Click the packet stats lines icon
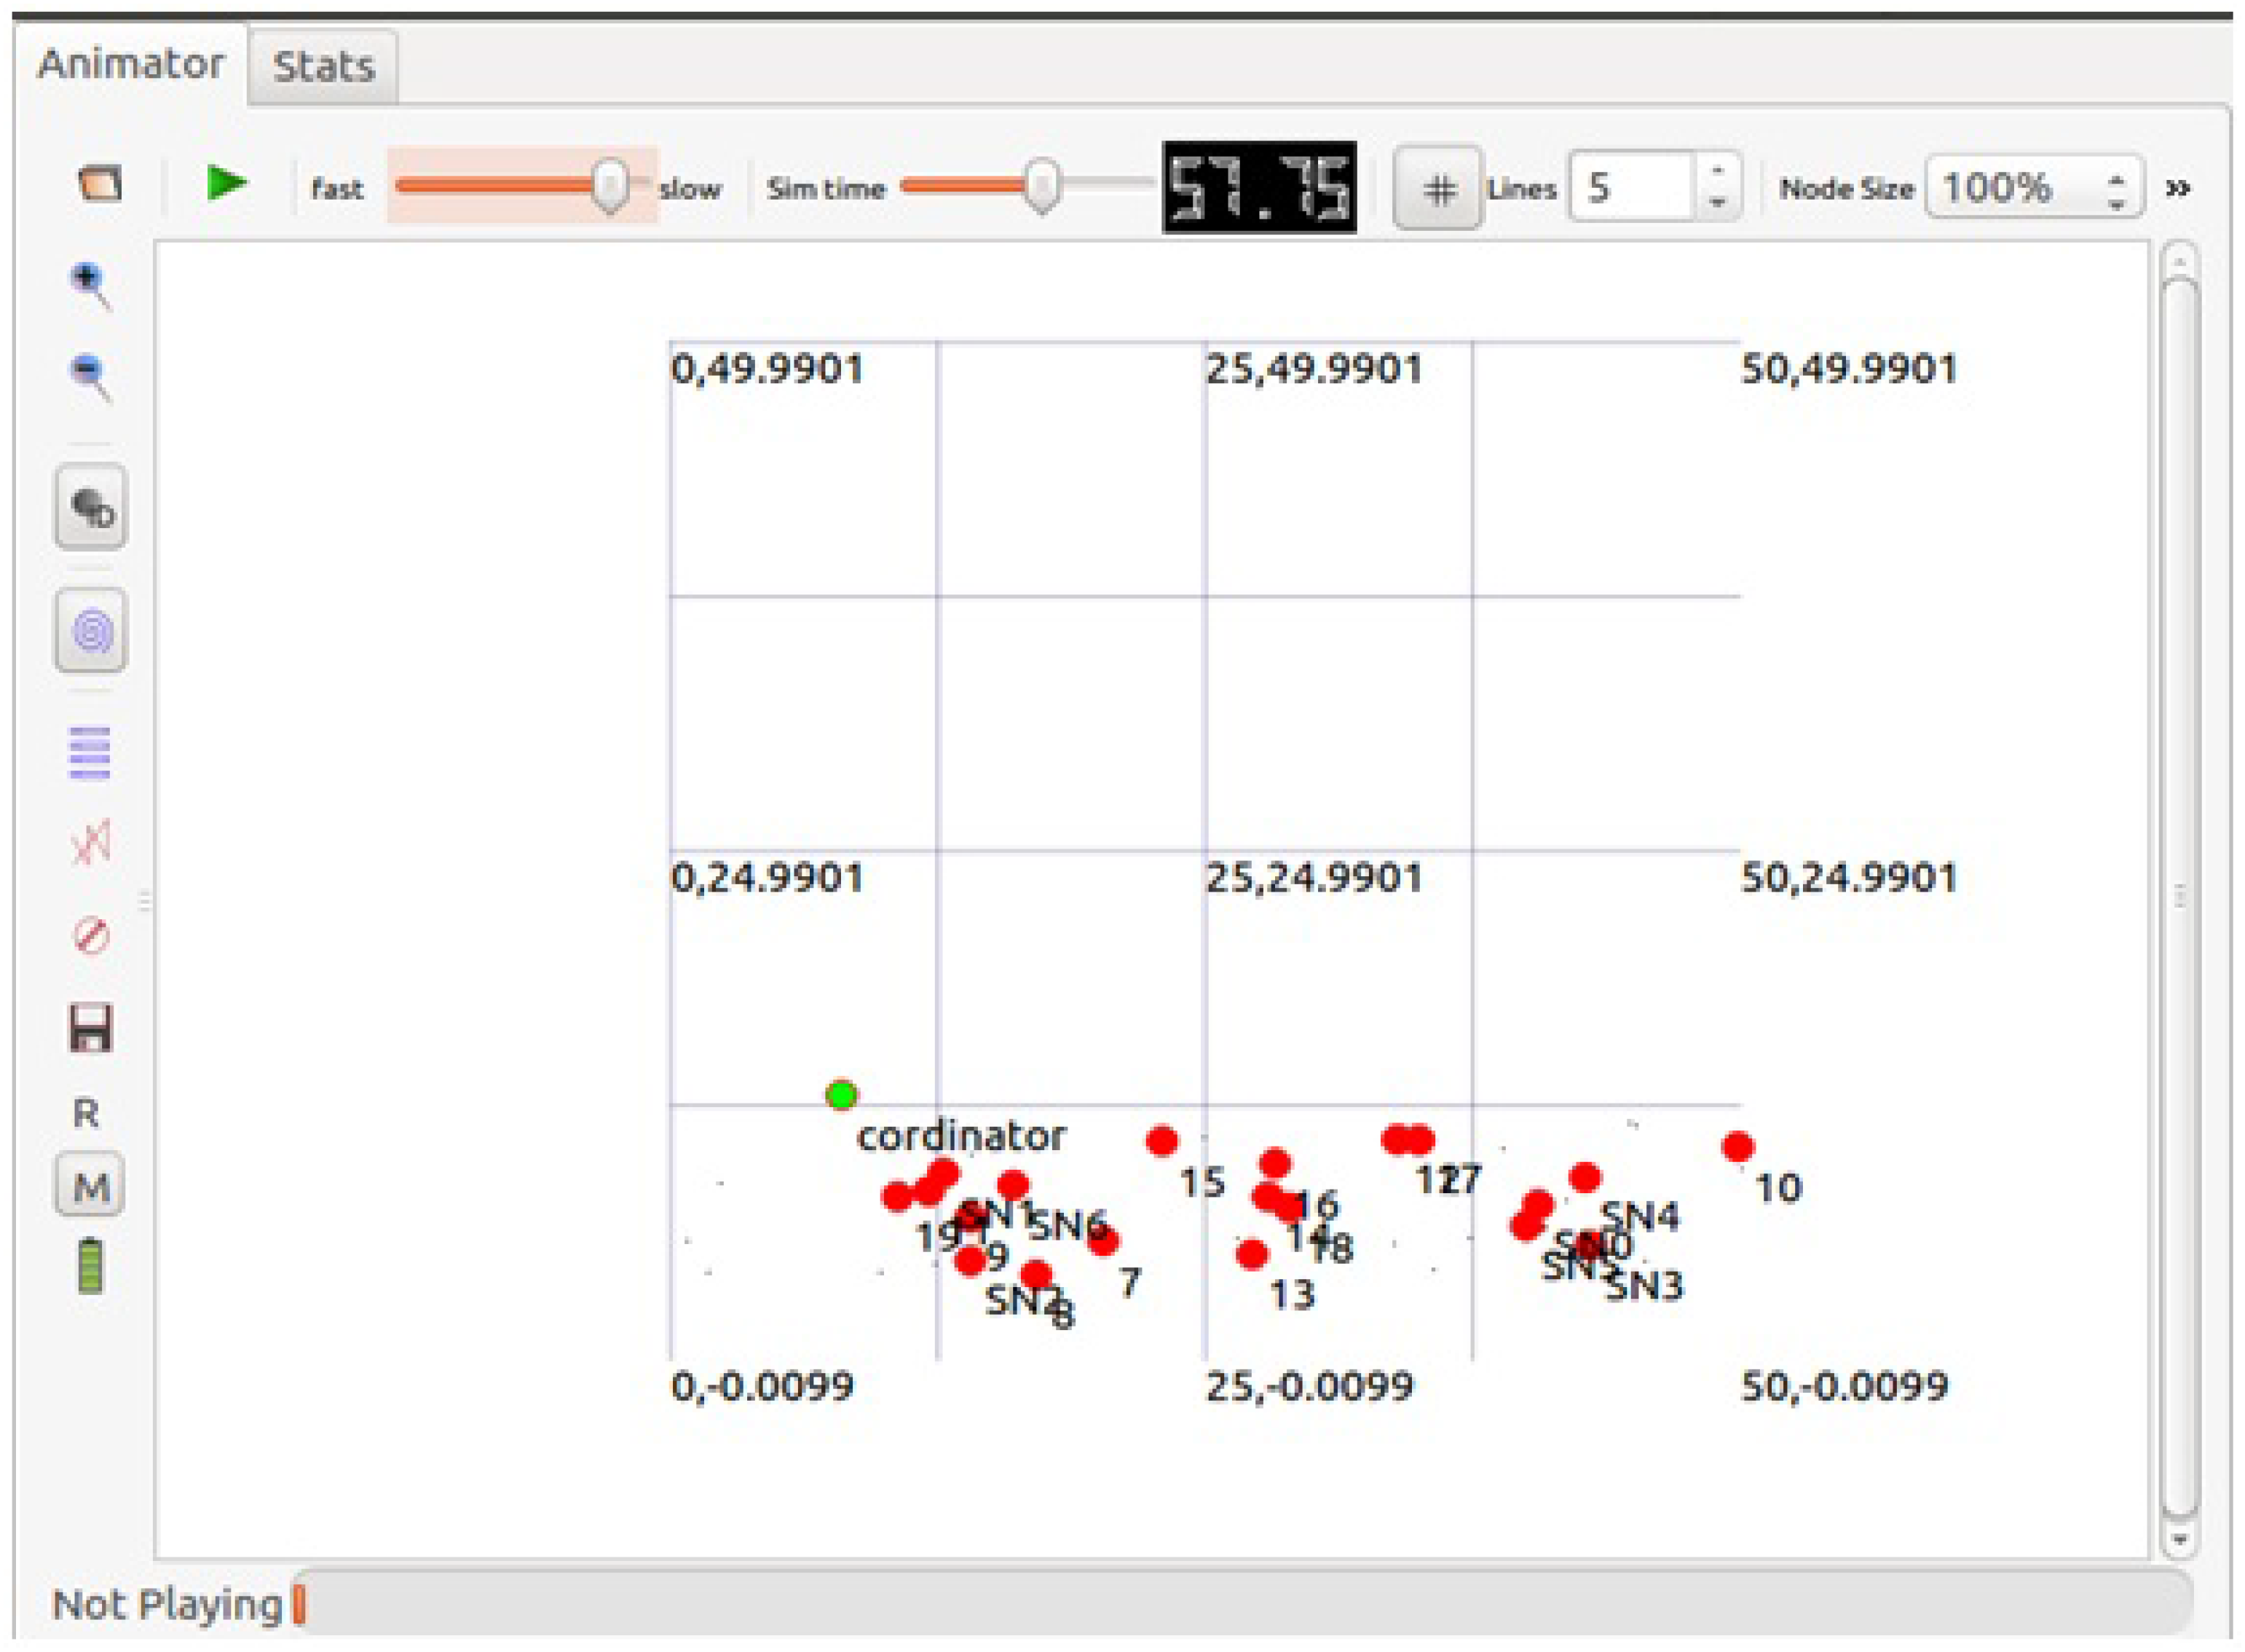Image resolution: width=2245 pixels, height=1652 pixels. tap(90, 752)
